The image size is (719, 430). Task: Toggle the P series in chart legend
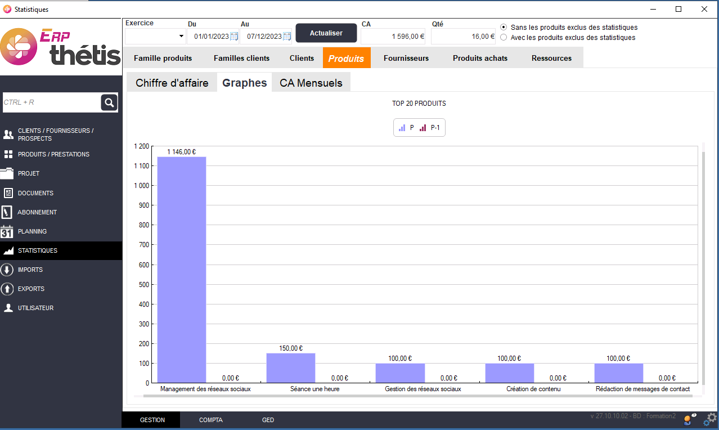pyautogui.click(x=406, y=128)
